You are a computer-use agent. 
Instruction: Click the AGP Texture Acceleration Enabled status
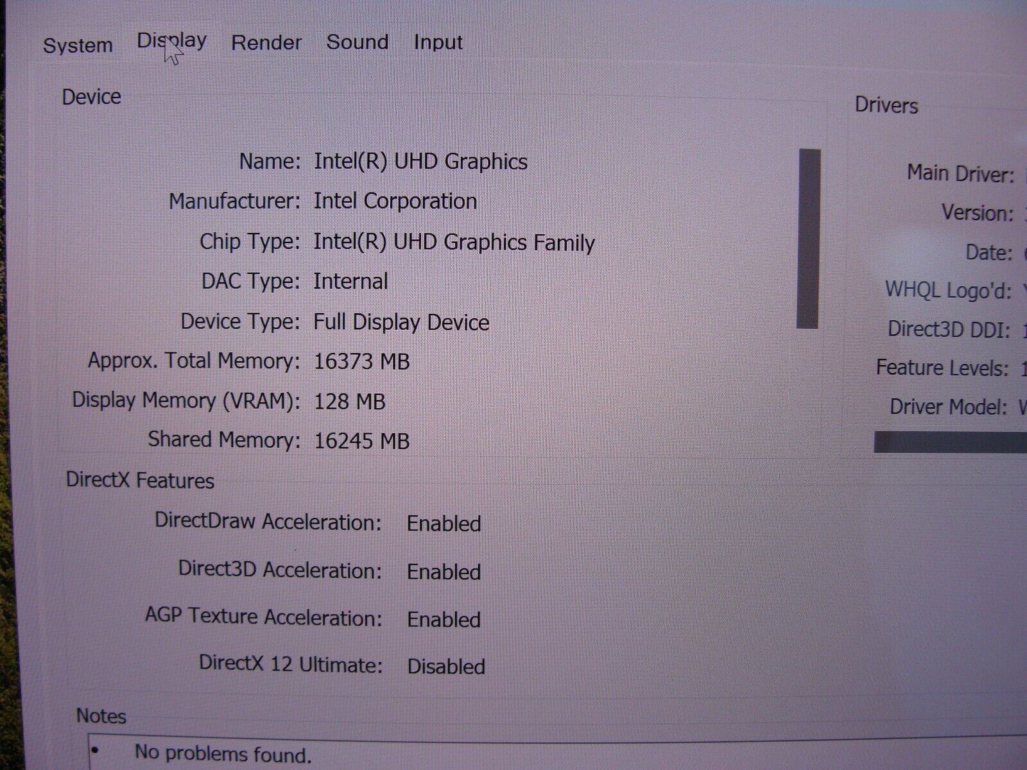click(x=444, y=619)
